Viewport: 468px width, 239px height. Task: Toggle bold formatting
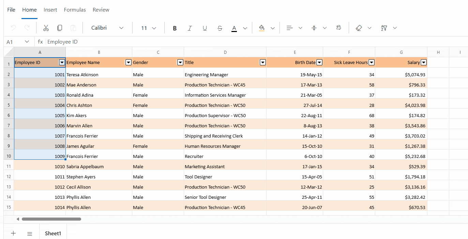coord(175,28)
